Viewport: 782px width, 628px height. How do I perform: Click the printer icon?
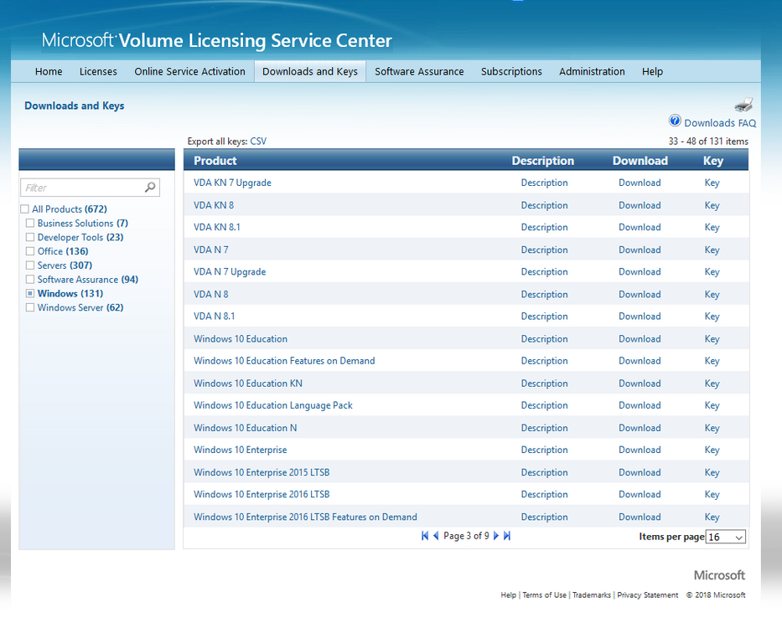pos(743,105)
